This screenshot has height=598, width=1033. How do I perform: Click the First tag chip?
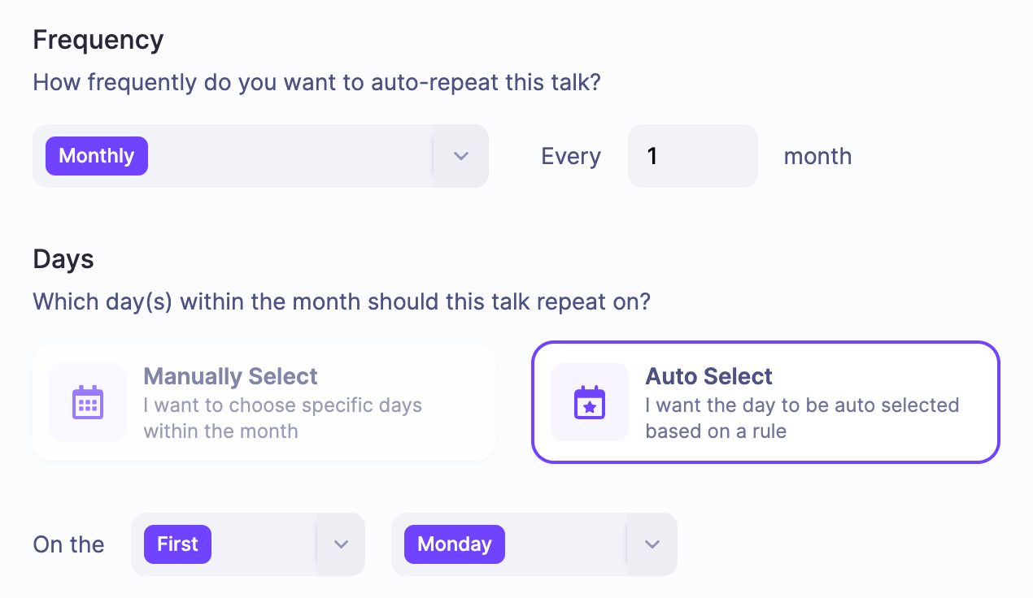(x=177, y=544)
